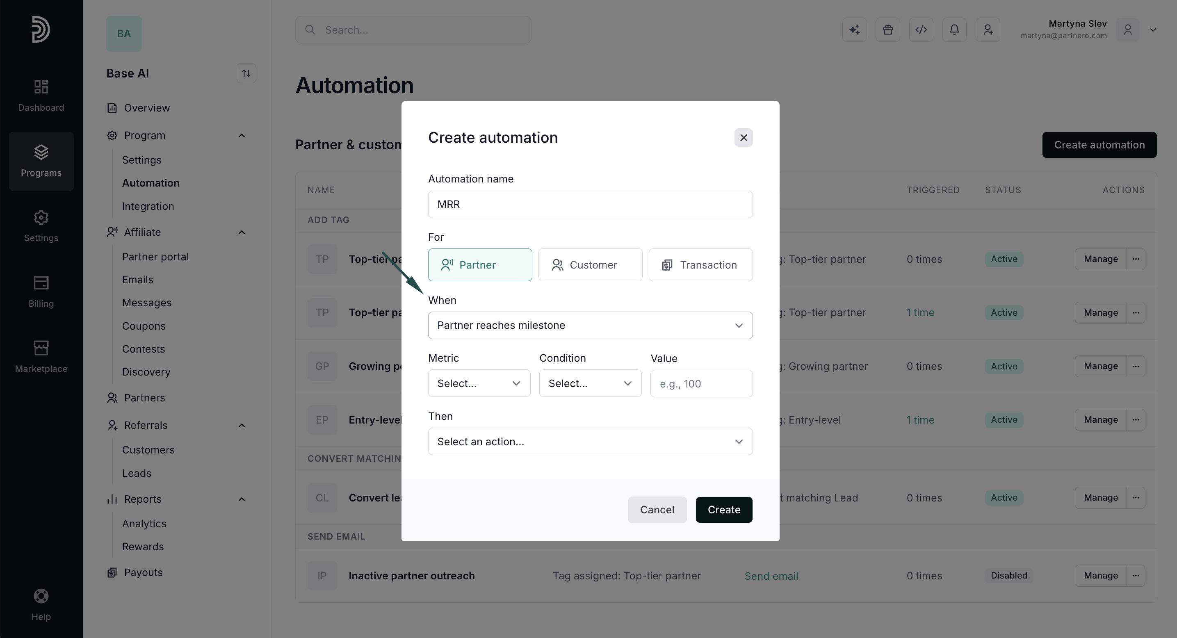
Task: Select Transaction as the automation target
Action: coord(700,265)
